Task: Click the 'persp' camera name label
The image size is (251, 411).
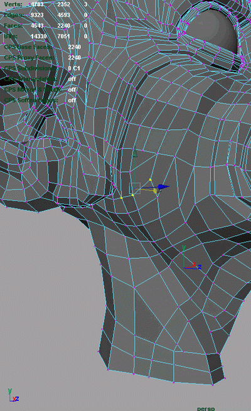Action: [x=206, y=408]
